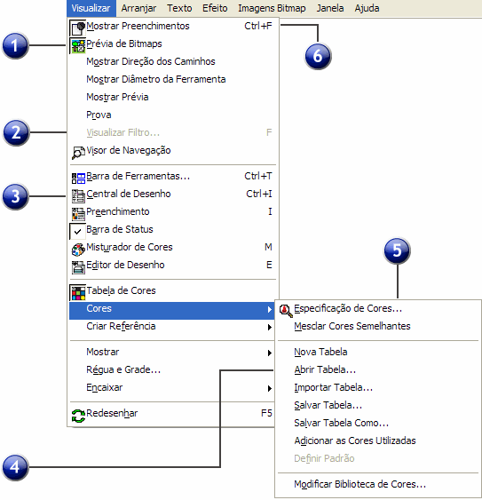The width and height of the screenshot is (482, 500).
Task: Toggle the Barra de Status checkmark
Action: tap(77, 231)
